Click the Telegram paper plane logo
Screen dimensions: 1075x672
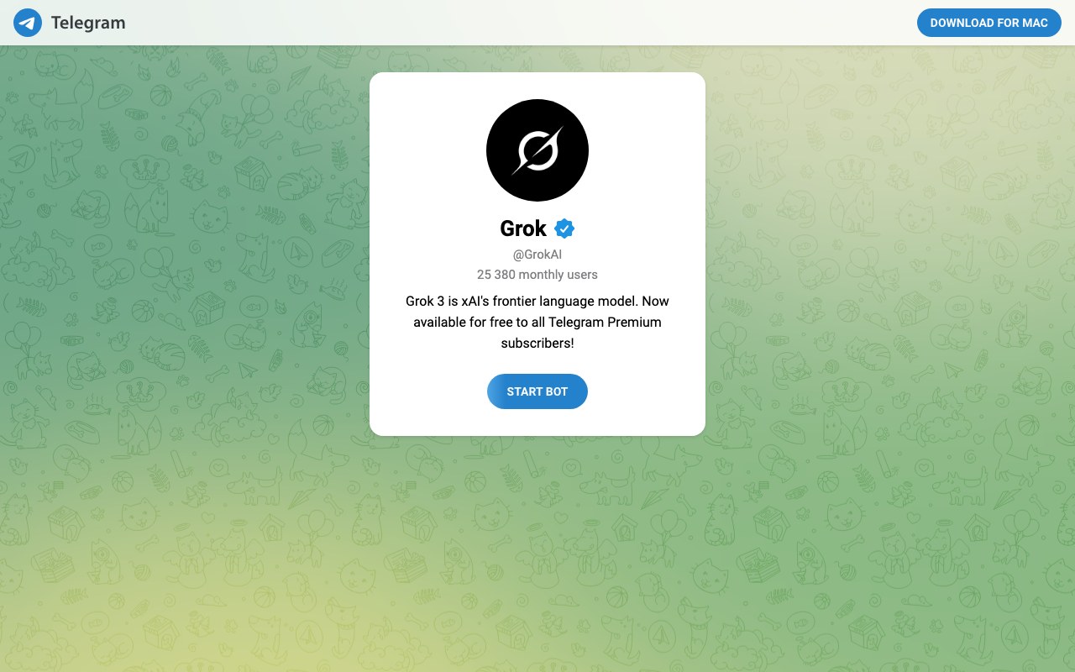point(28,23)
